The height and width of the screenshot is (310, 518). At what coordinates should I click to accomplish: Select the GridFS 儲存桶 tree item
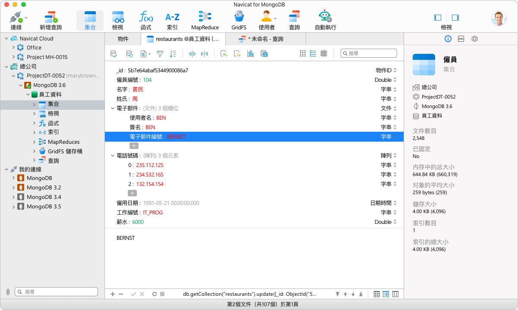pyautogui.click(x=65, y=151)
